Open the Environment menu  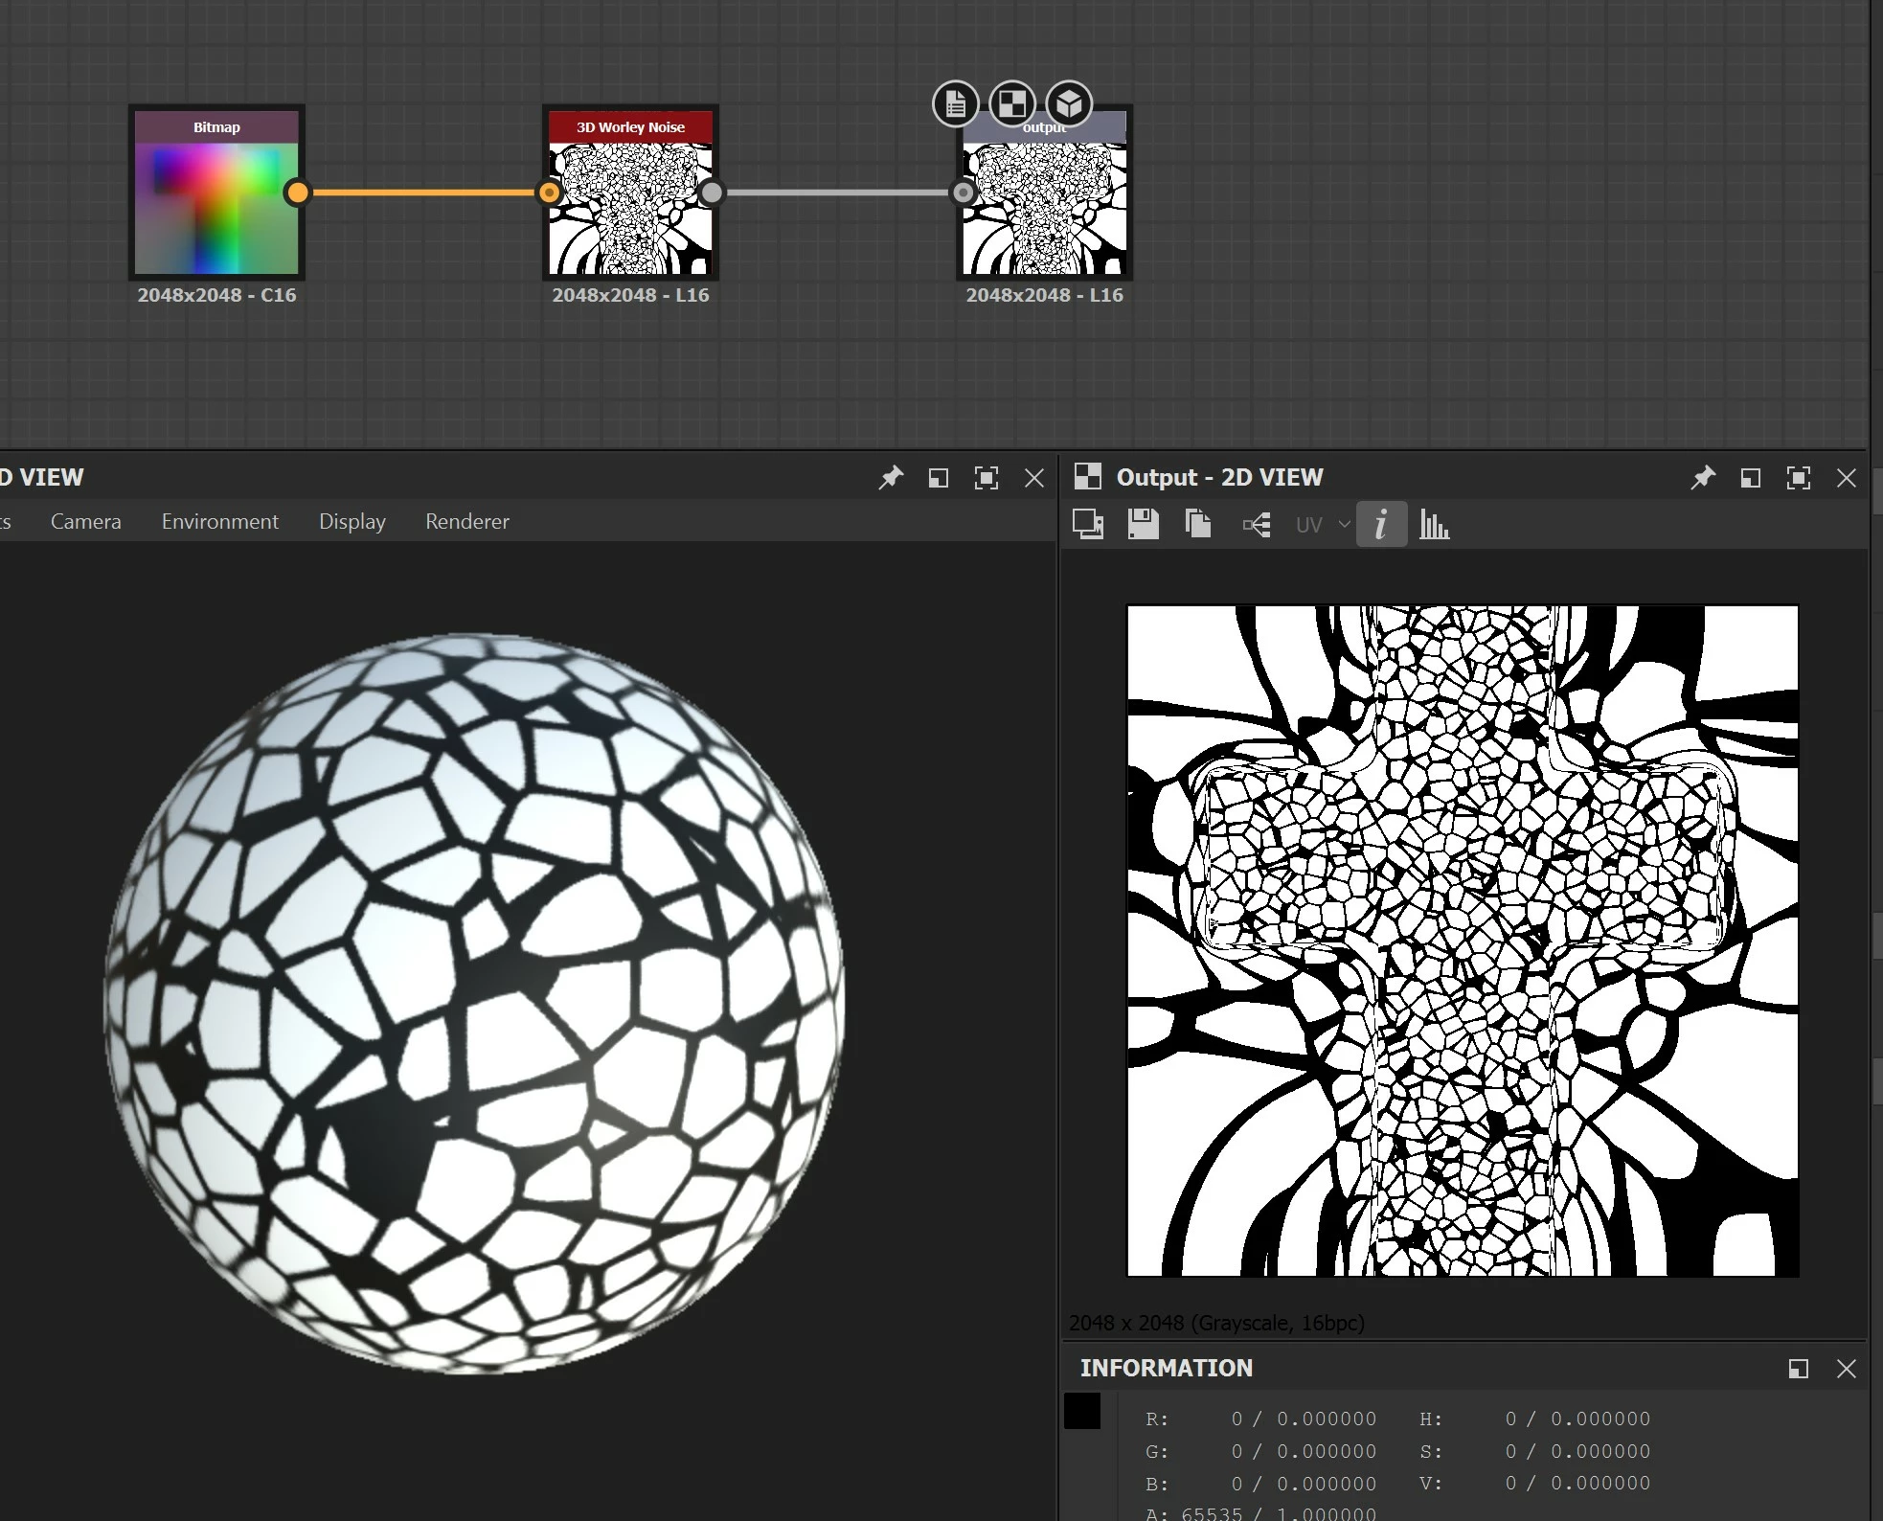tap(219, 522)
